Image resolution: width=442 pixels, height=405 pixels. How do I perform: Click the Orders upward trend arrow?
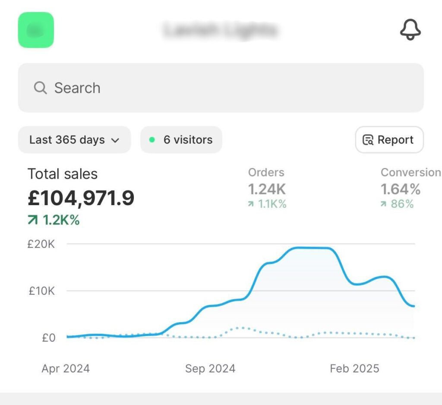pyautogui.click(x=251, y=204)
